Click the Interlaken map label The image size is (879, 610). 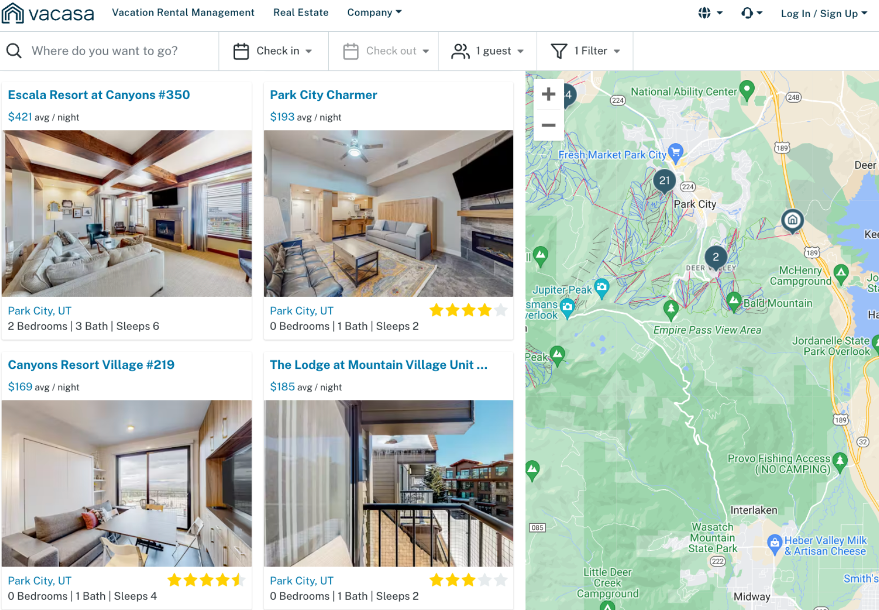click(754, 510)
